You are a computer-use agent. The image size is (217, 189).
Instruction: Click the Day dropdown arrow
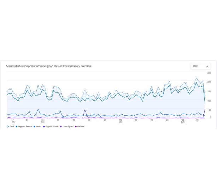click(207, 66)
